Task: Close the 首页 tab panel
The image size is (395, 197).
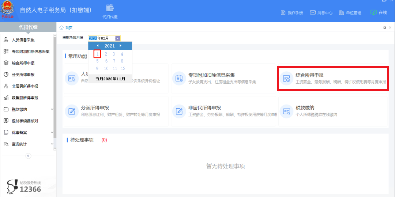Action: click(390, 28)
